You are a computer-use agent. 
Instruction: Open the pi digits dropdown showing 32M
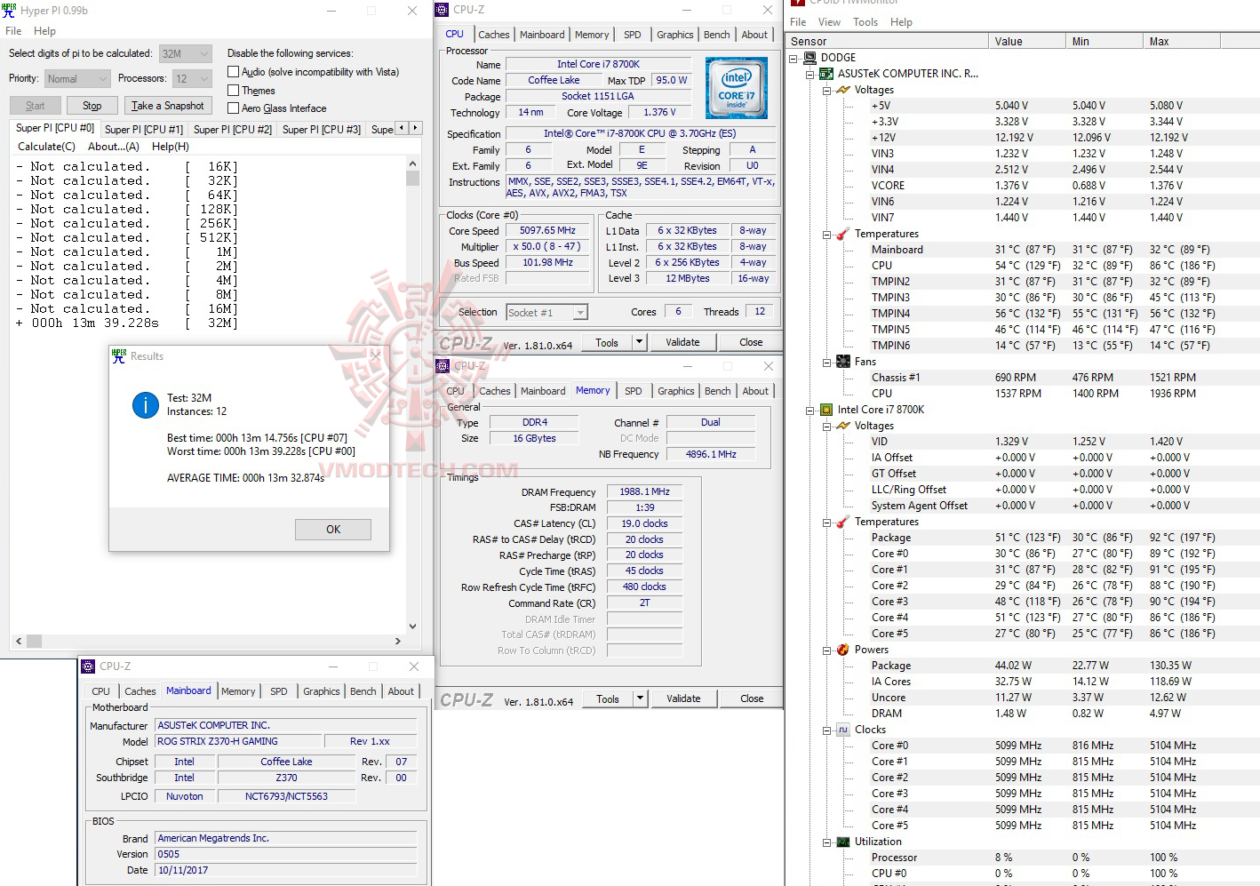[186, 53]
